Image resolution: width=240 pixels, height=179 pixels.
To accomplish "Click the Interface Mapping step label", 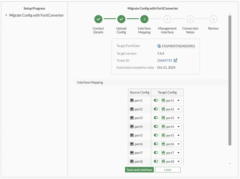I will (144, 30).
